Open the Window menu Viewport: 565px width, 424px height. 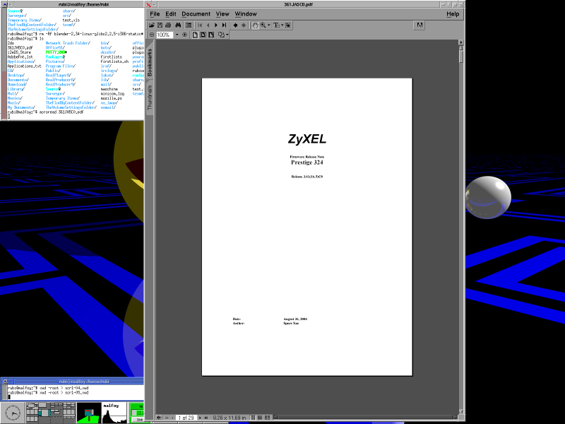[x=246, y=13]
